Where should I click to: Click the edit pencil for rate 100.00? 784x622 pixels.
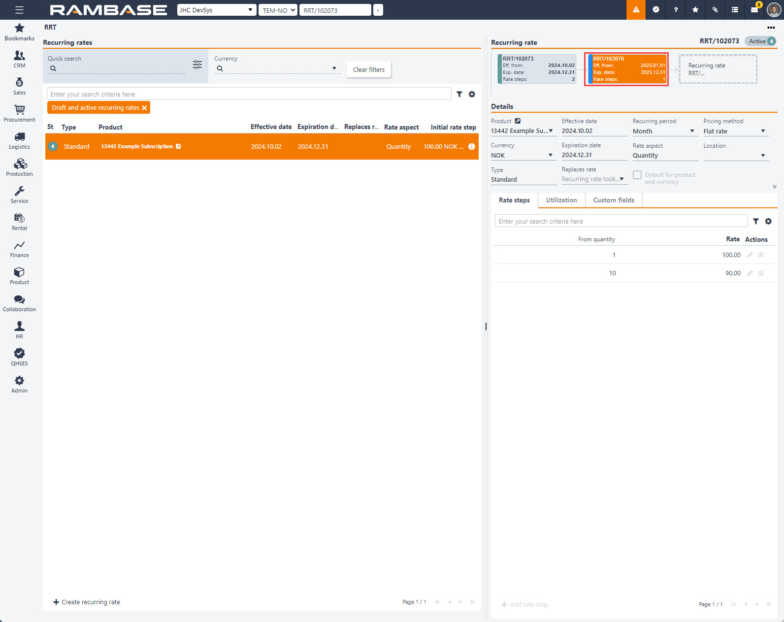pos(750,255)
